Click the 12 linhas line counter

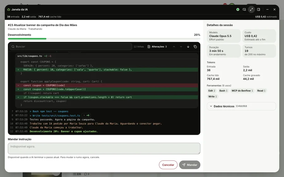coord(139,47)
